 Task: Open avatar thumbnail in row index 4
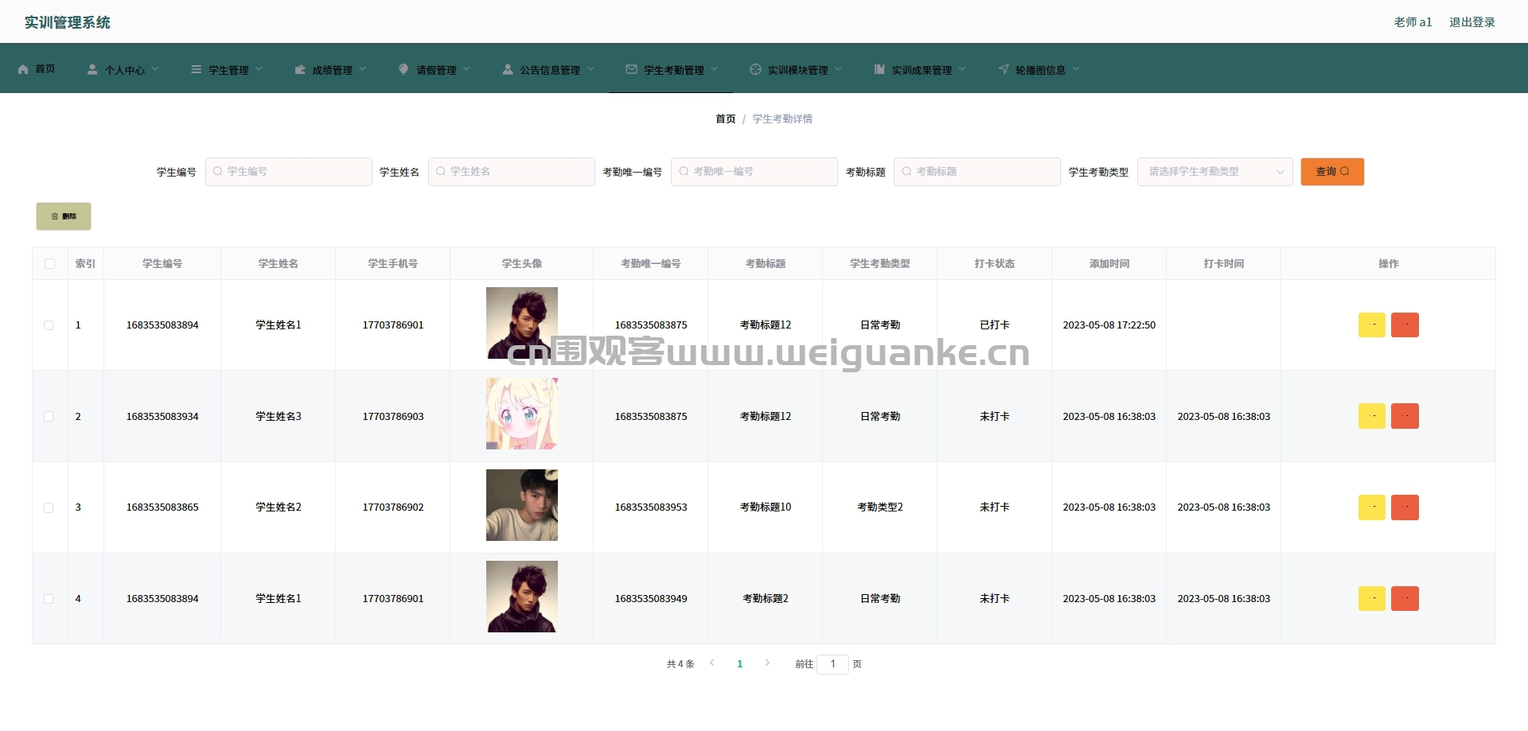pyautogui.click(x=522, y=597)
